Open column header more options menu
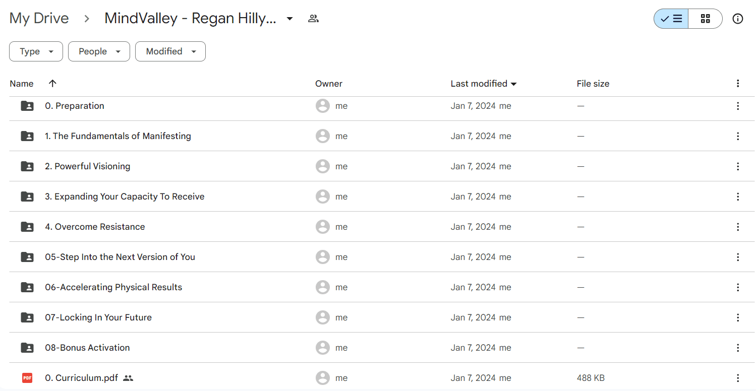Screen dimensions: 756x391 738,84
